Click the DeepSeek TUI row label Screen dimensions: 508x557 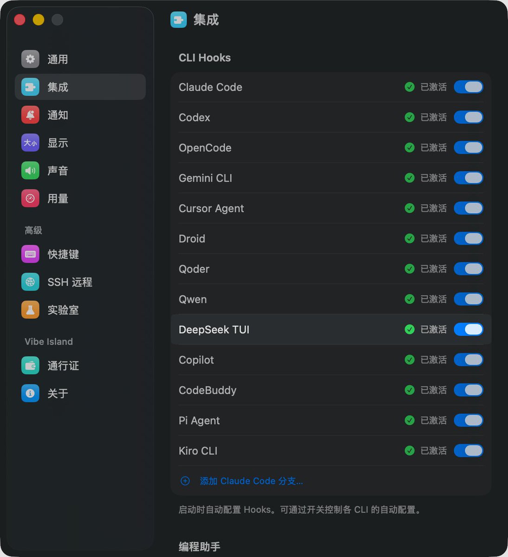pos(214,330)
